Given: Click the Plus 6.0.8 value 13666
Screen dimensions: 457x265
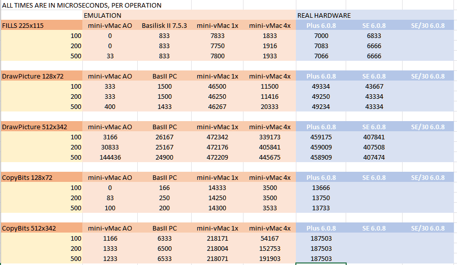Looking at the screenshot, I should pos(321,187).
